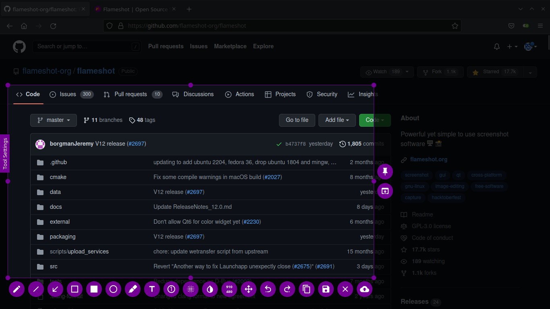Select the Pixelate tool

(x=190, y=289)
